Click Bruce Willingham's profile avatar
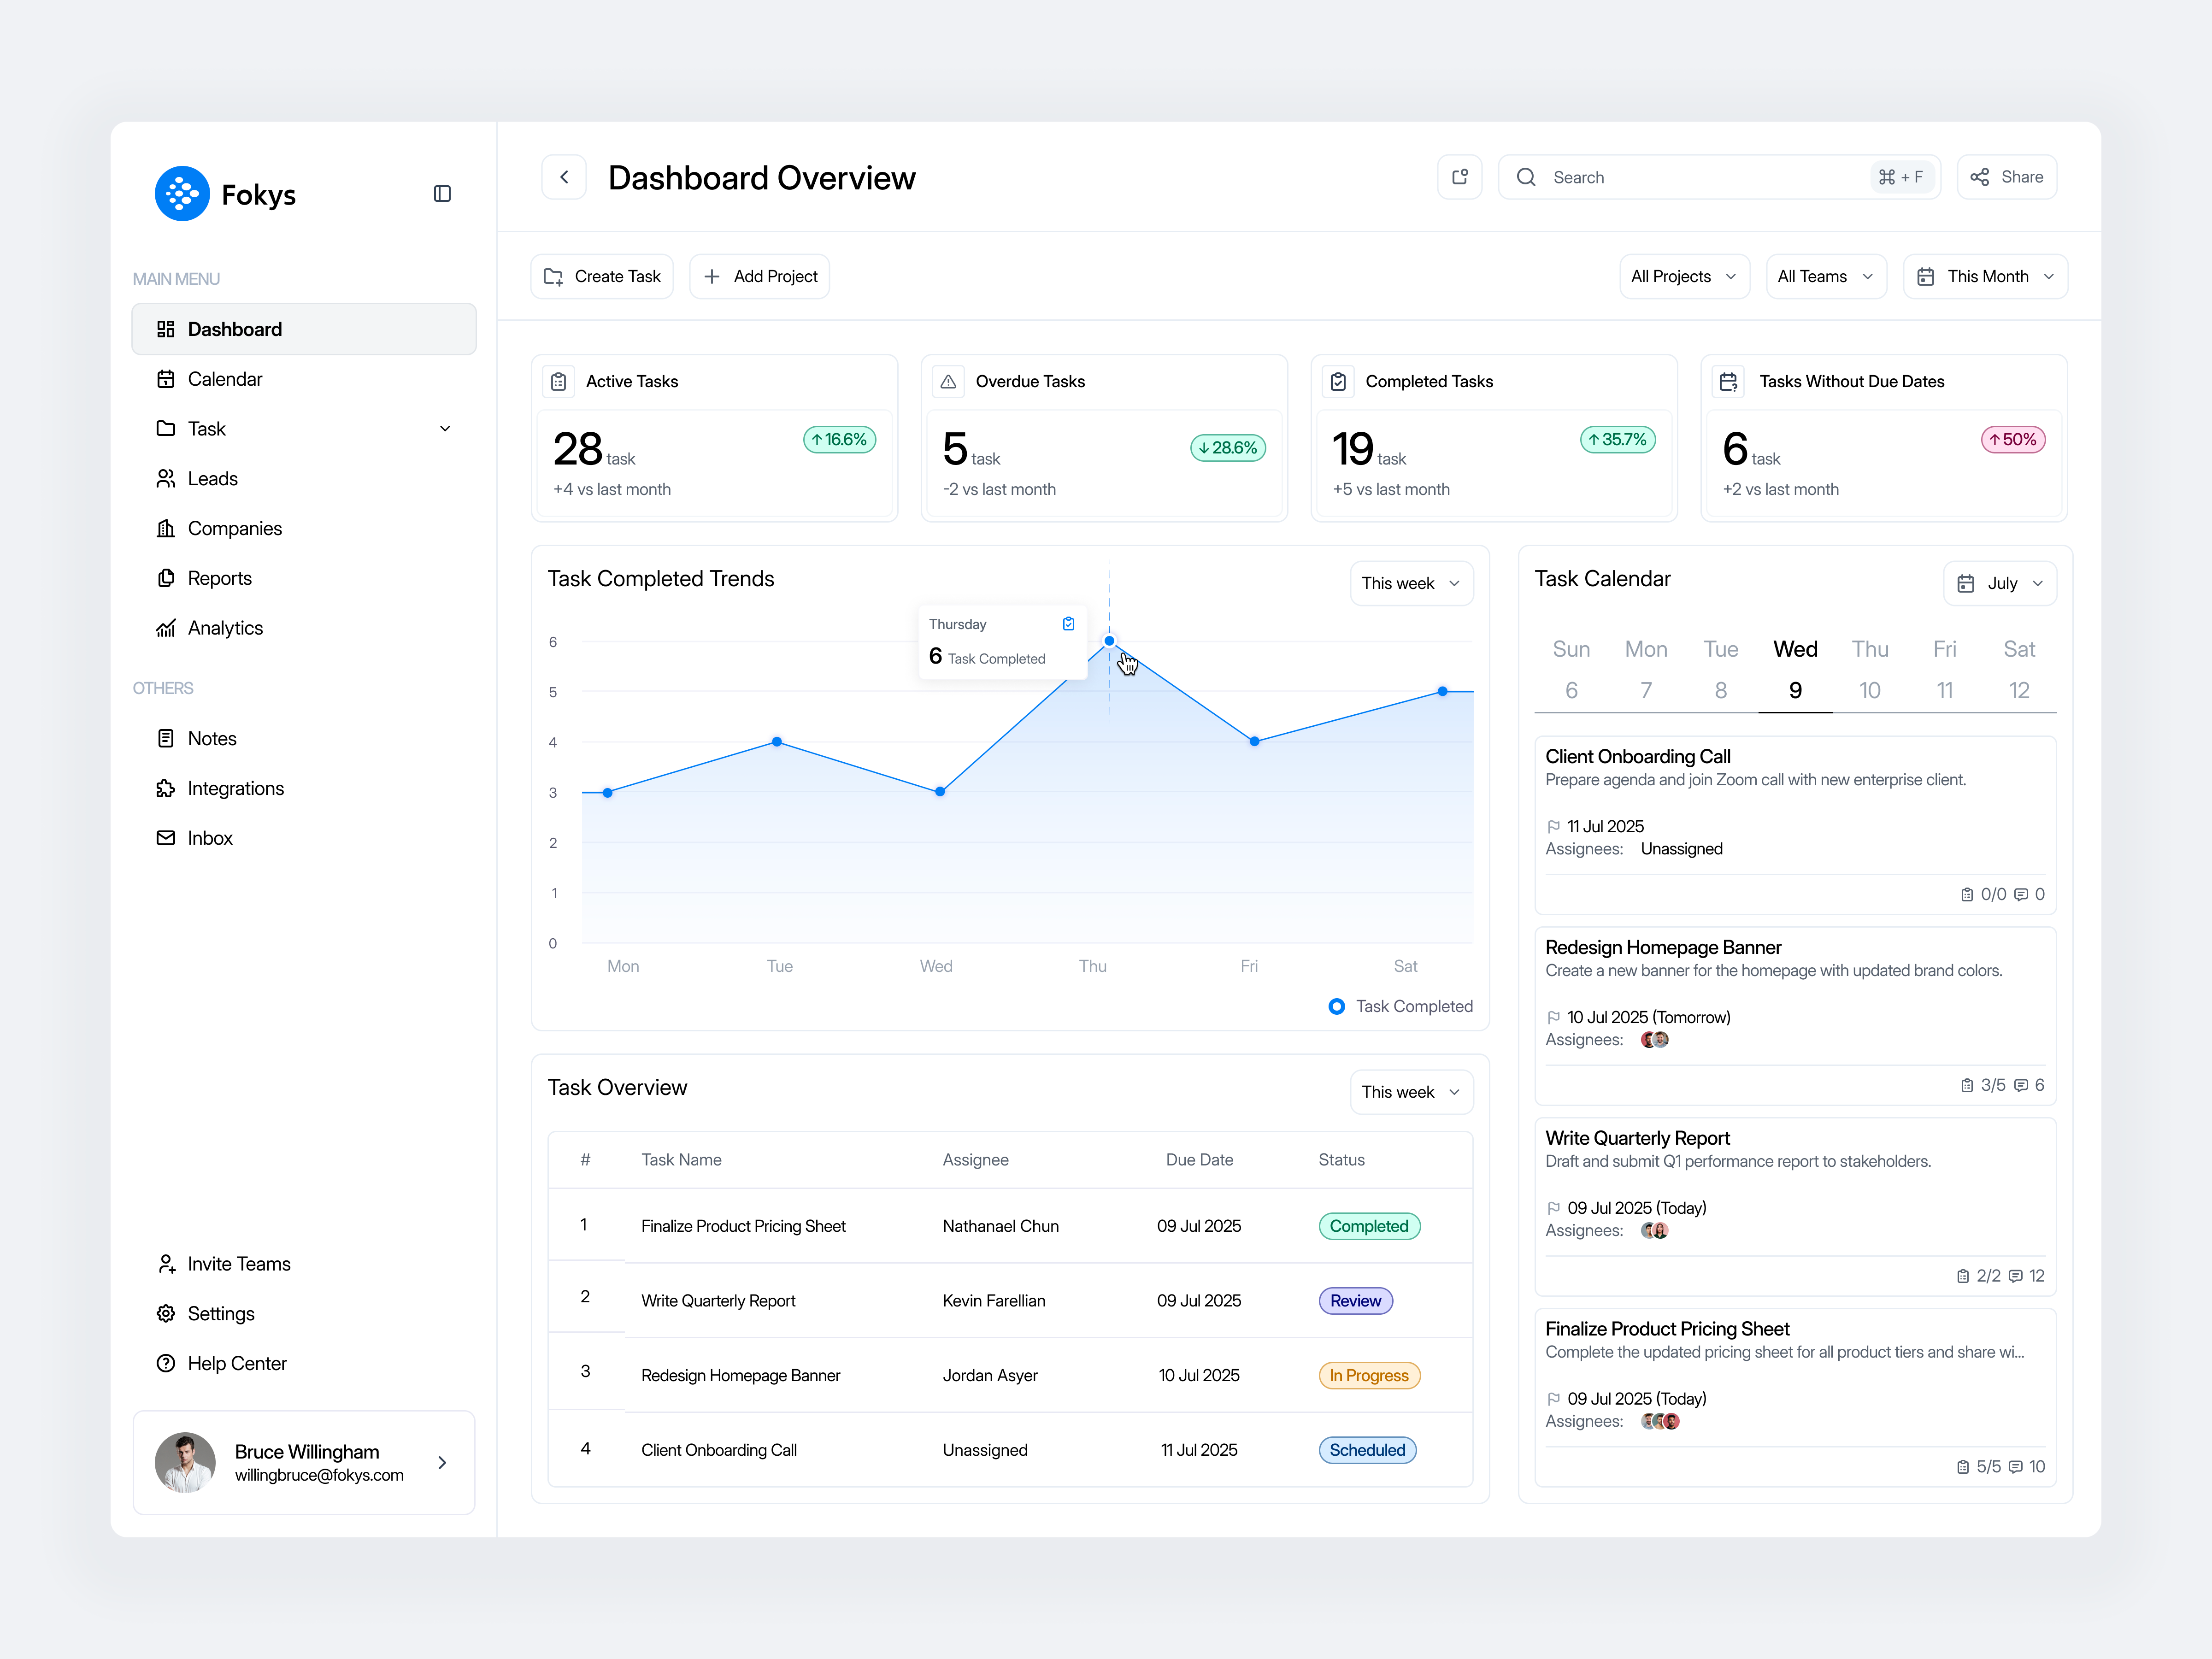The width and height of the screenshot is (2212, 1659). 185,1462
